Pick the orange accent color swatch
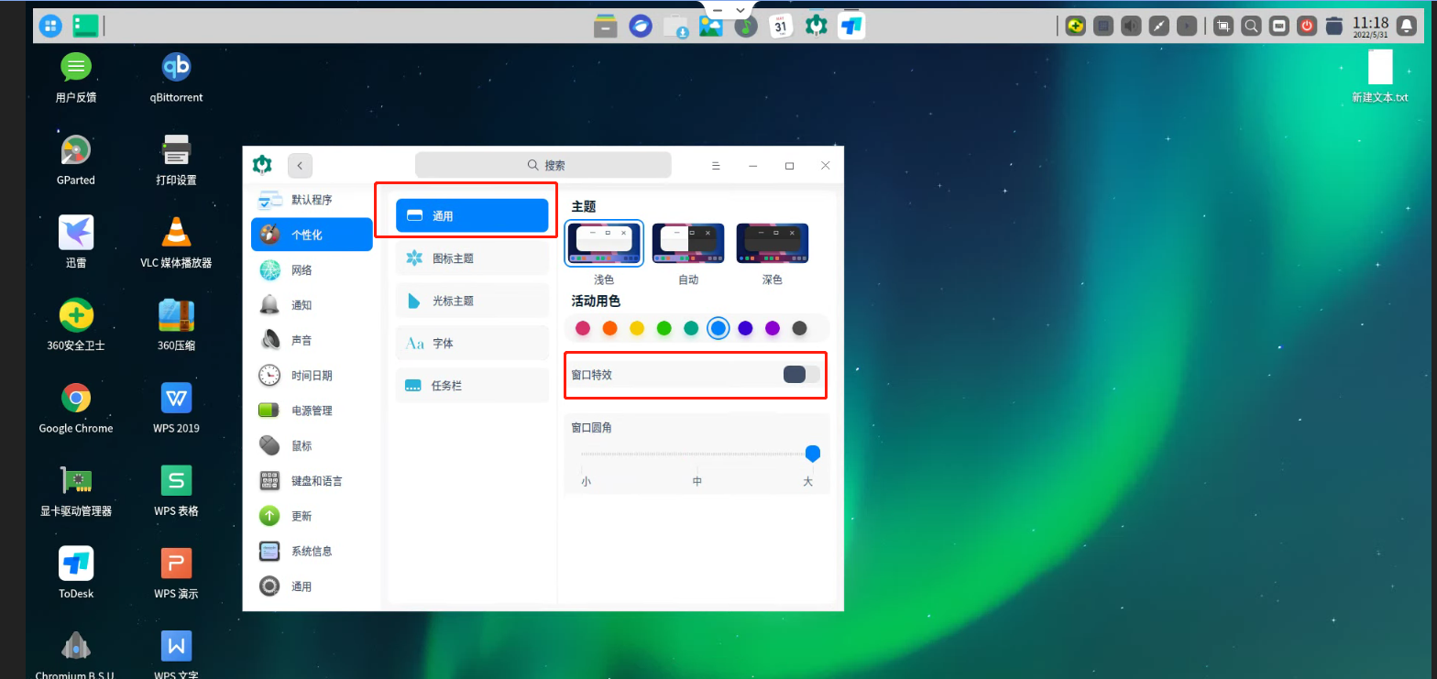Screen dimensions: 1437x679 pos(610,328)
